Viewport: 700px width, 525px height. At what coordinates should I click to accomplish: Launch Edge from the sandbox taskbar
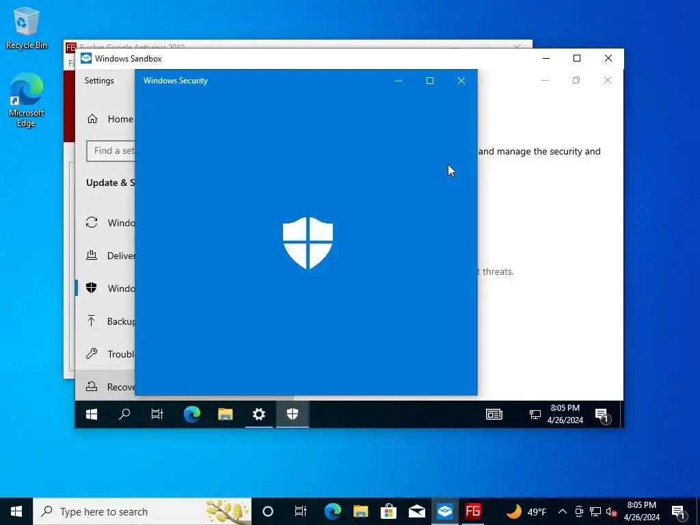click(x=192, y=414)
